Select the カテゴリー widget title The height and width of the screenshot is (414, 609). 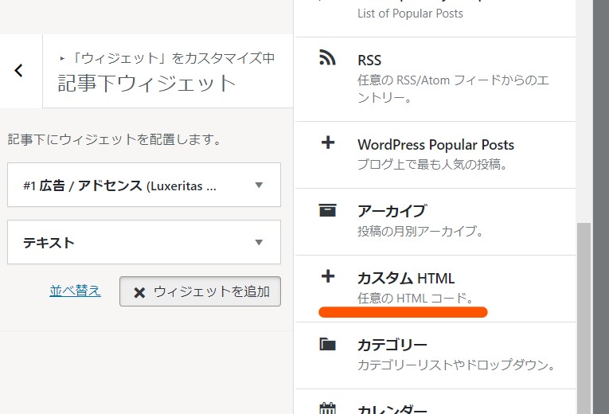[x=392, y=345]
